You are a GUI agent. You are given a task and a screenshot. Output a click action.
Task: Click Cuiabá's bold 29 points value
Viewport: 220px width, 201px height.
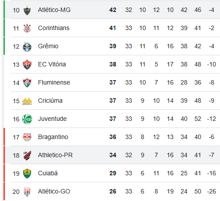click(x=113, y=173)
